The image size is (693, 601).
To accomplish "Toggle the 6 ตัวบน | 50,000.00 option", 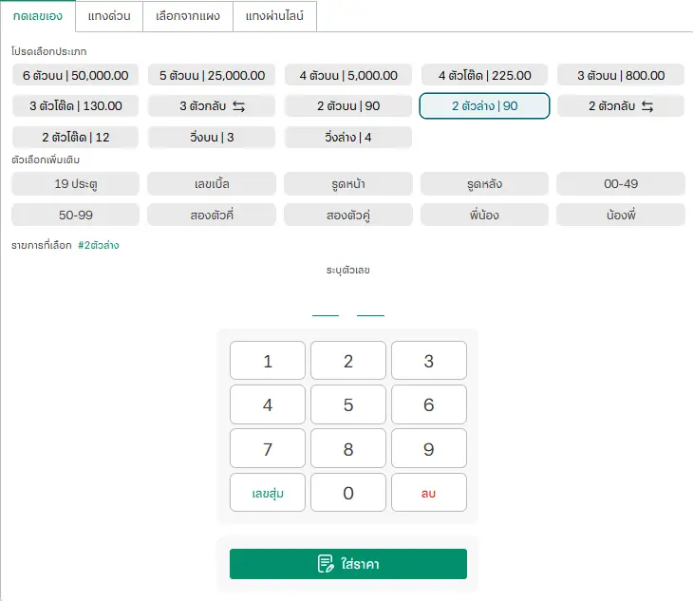I will [76, 76].
